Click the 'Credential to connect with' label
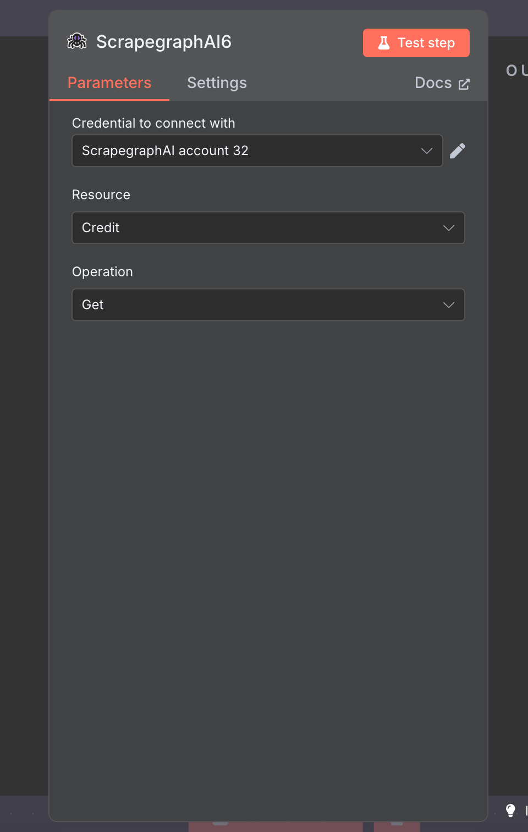Viewport: 528px width, 832px height. tap(153, 123)
